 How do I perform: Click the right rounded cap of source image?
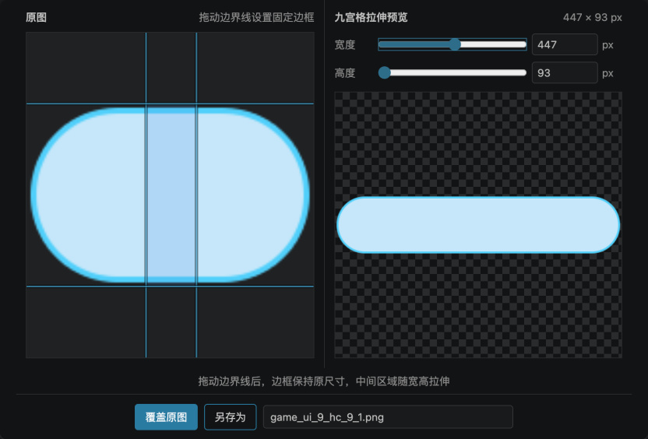coord(253,195)
